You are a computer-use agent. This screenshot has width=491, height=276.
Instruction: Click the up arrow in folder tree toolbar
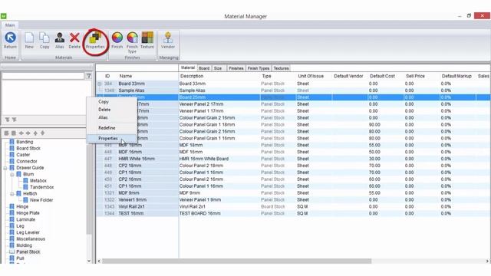(x=35, y=133)
